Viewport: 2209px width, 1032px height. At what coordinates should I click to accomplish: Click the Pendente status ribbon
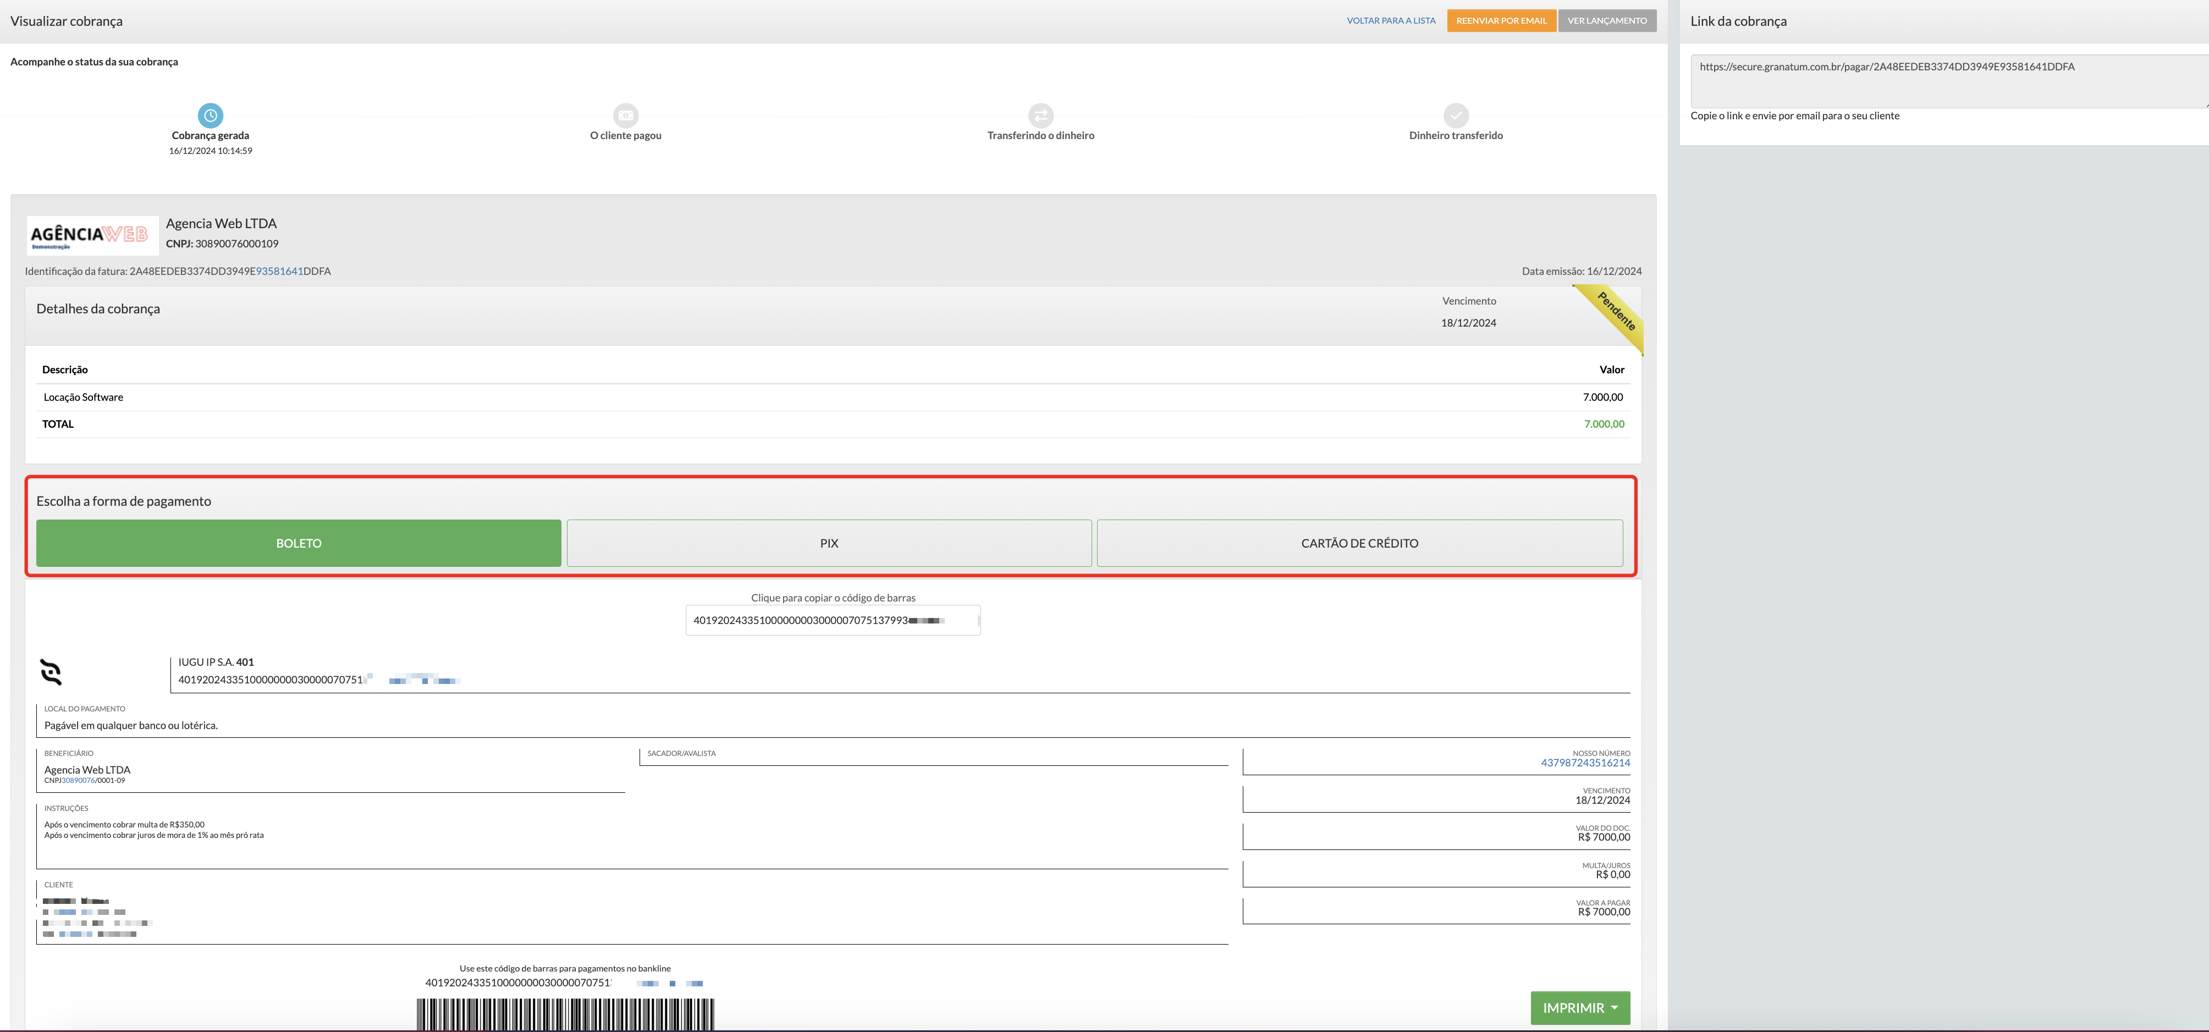pos(1616,312)
